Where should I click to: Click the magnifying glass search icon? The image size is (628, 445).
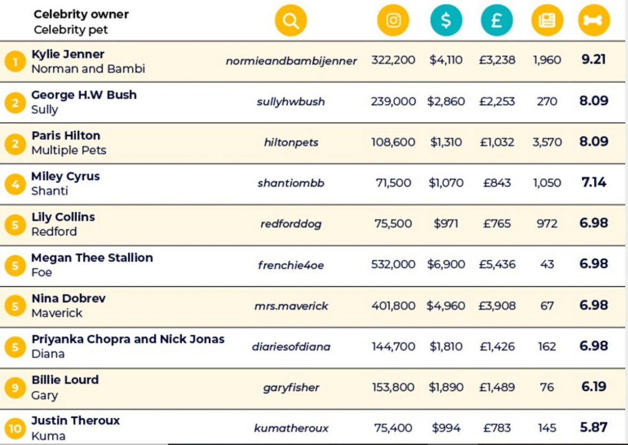tap(291, 21)
